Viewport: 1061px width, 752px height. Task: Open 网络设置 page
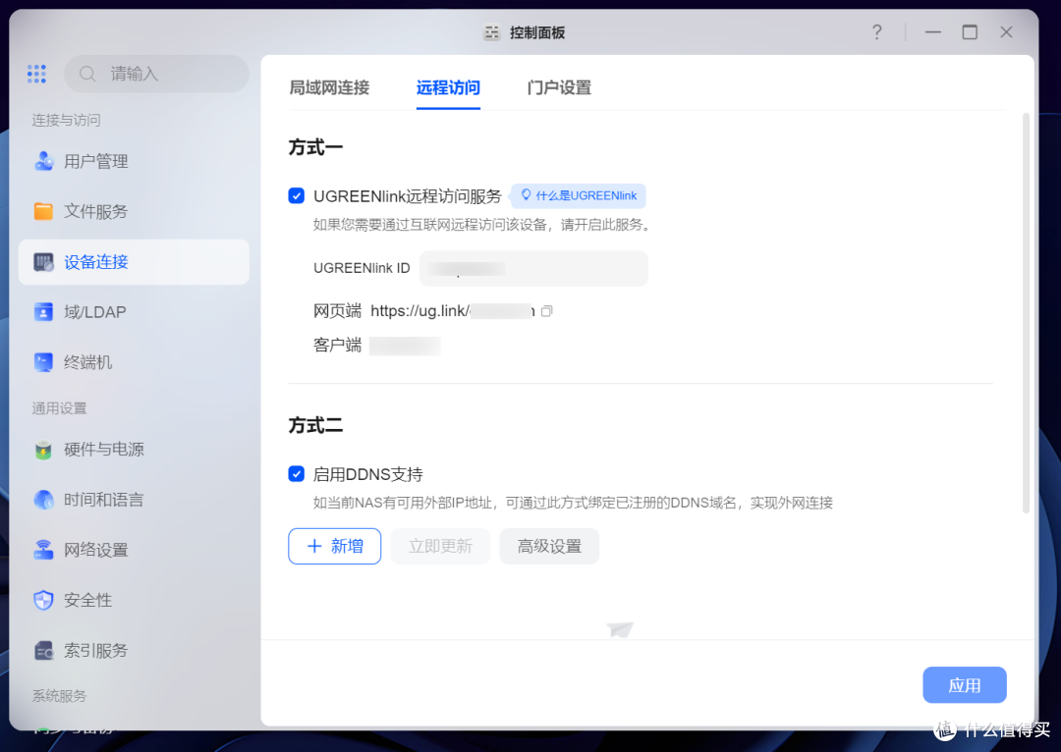point(134,550)
